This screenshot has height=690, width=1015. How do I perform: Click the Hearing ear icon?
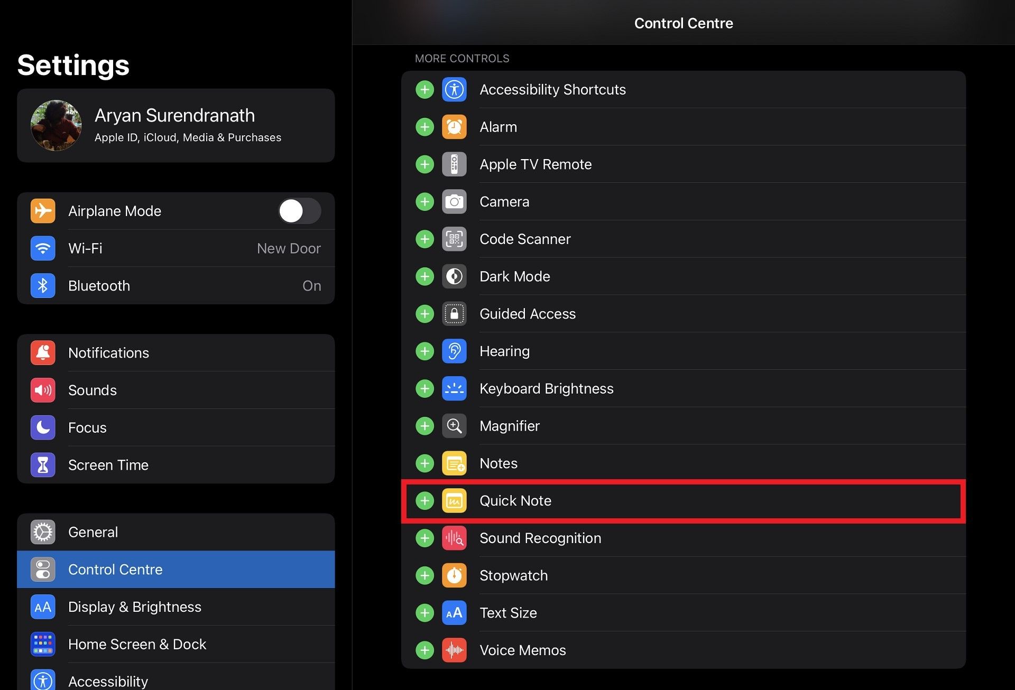[x=454, y=351]
